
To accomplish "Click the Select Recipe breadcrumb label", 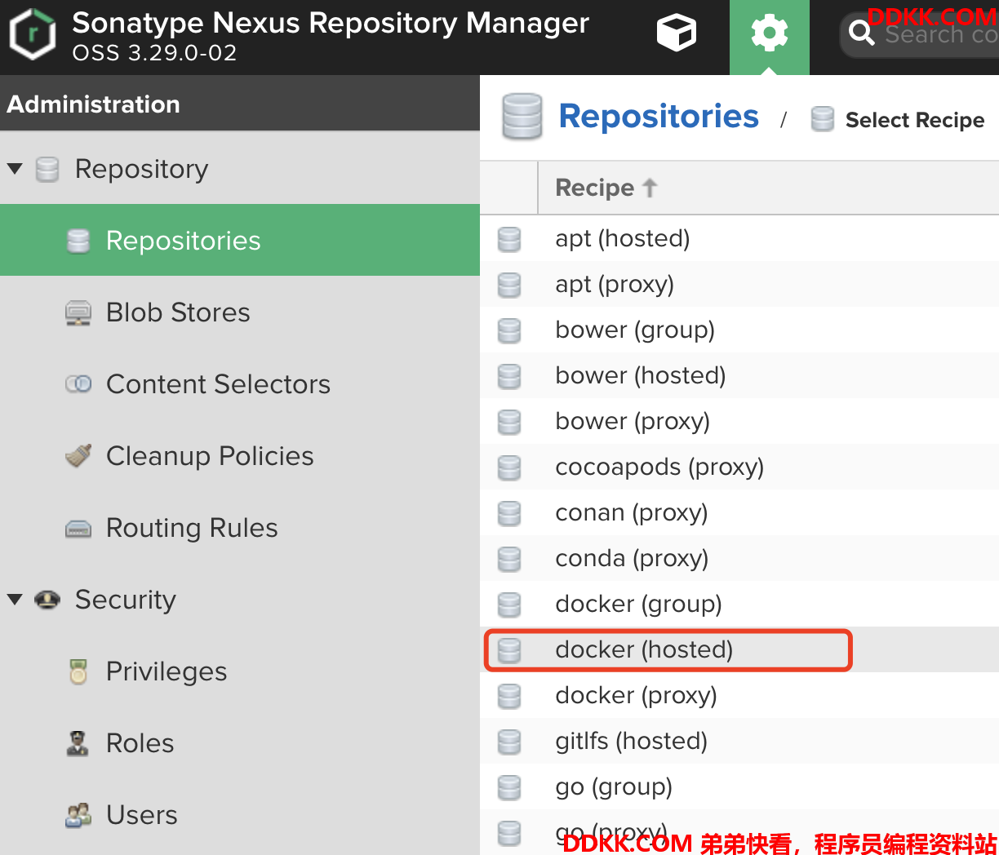I will [915, 120].
